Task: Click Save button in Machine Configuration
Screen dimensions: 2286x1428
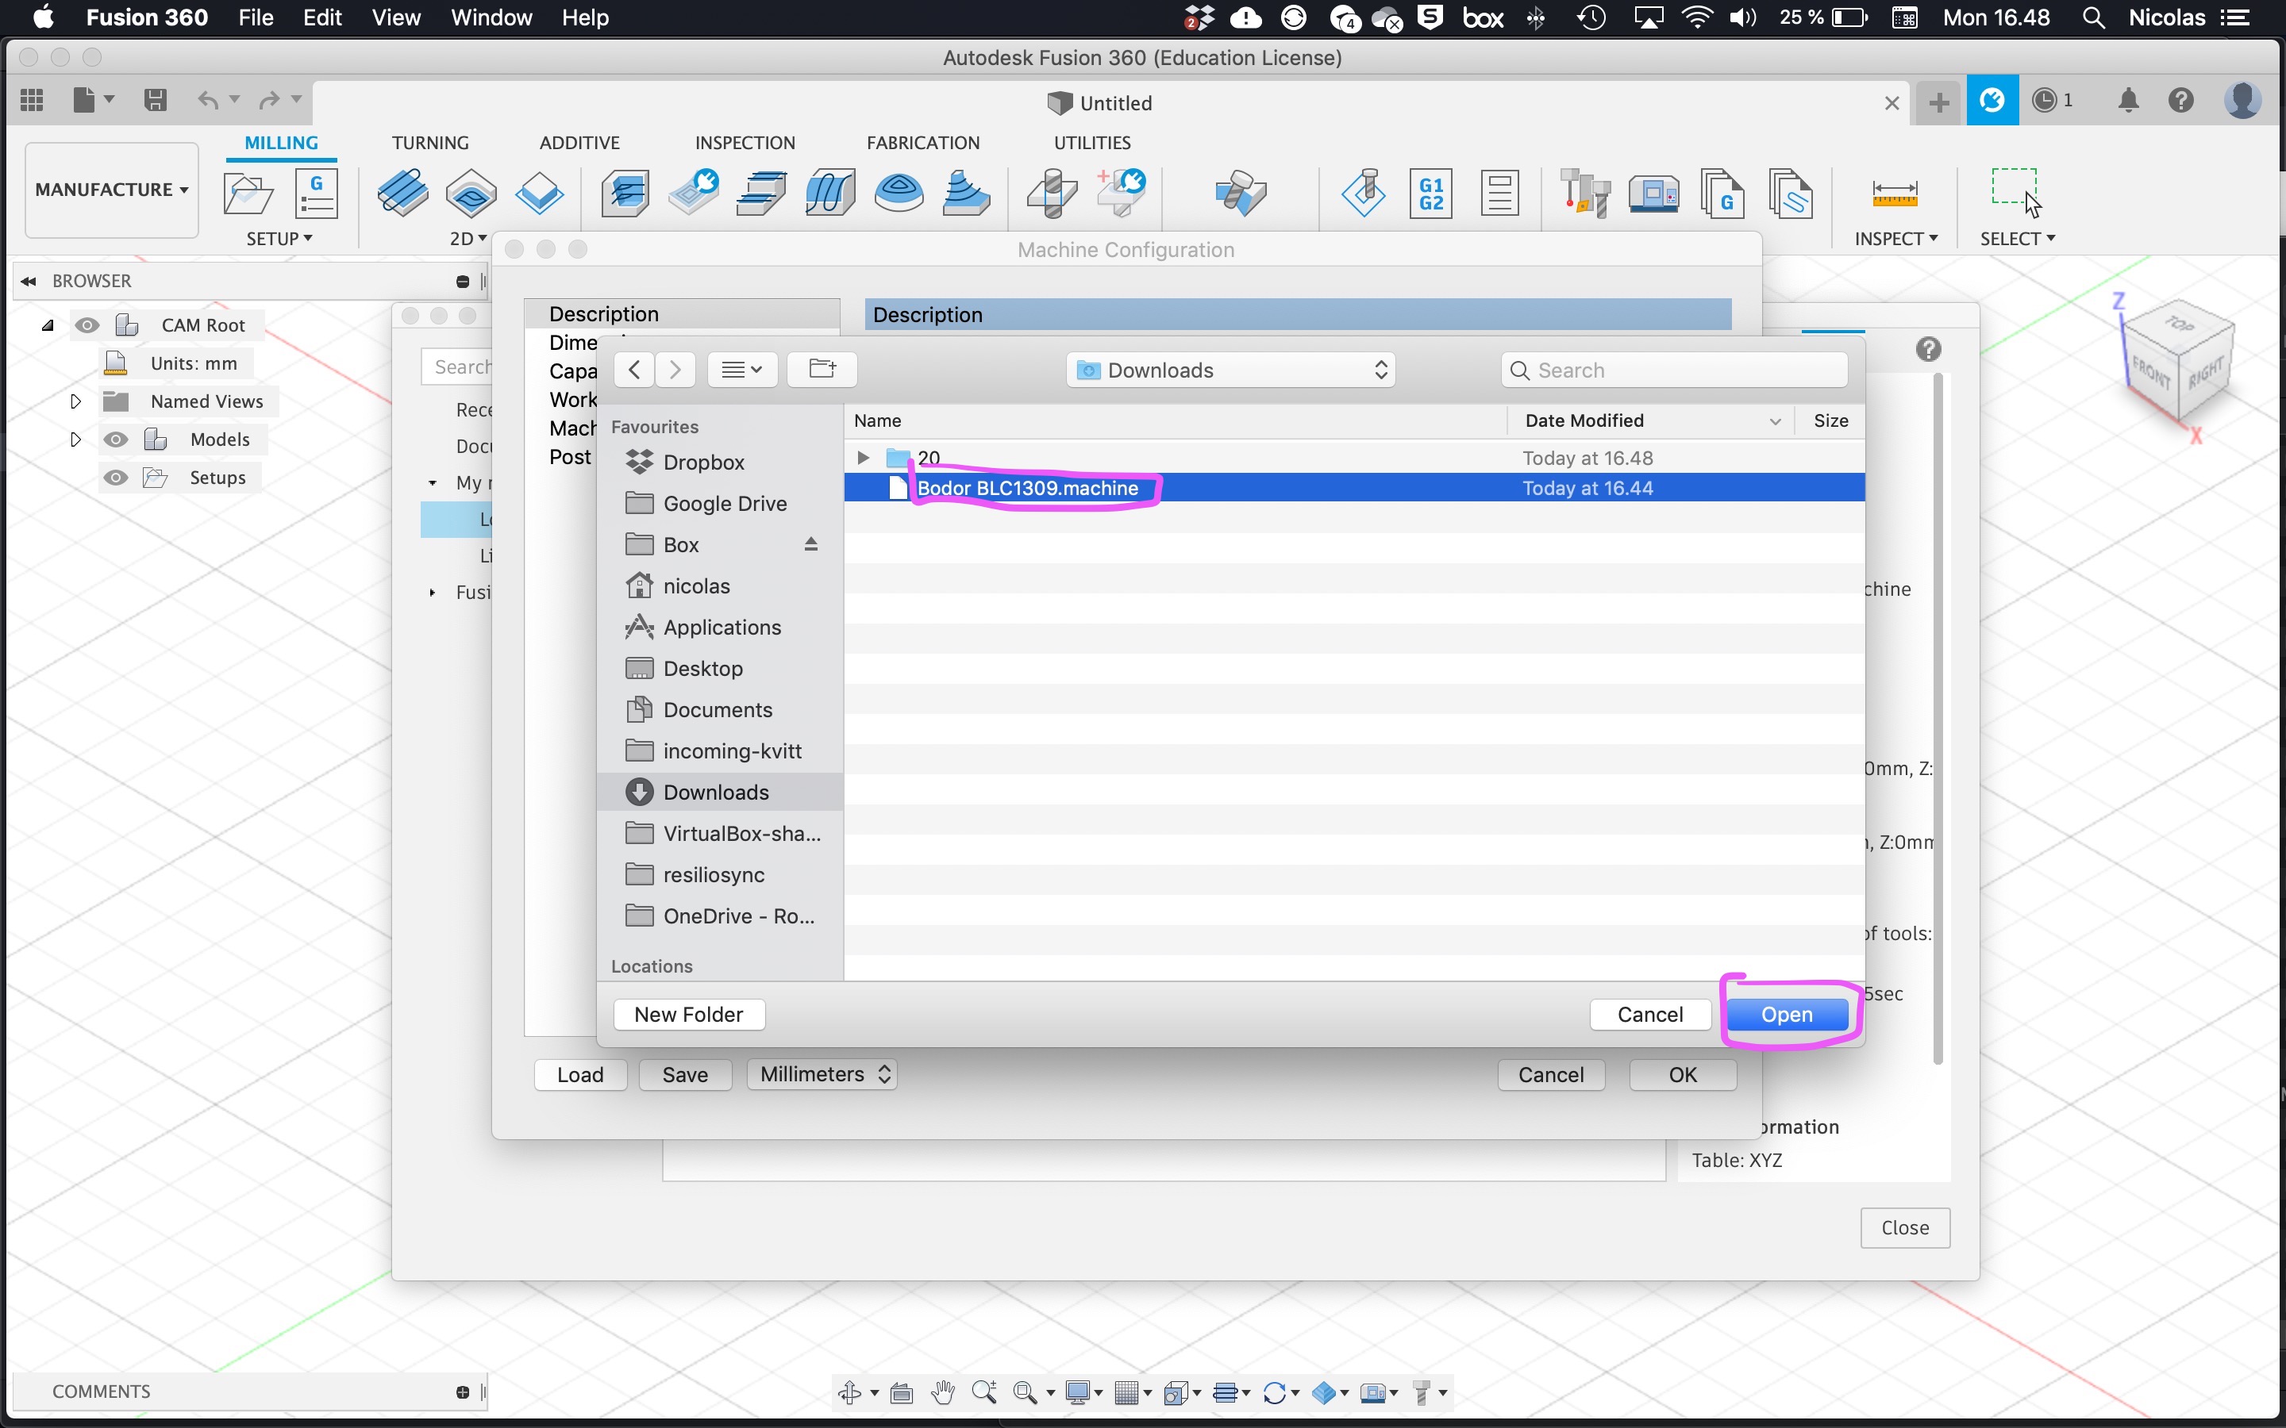Action: [685, 1074]
